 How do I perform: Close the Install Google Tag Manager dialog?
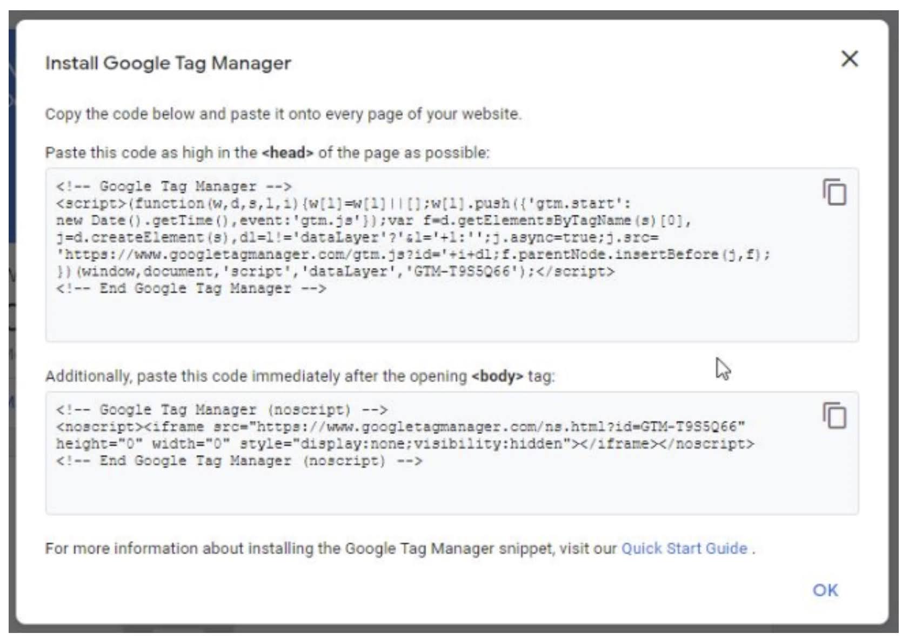(x=849, y=58)
